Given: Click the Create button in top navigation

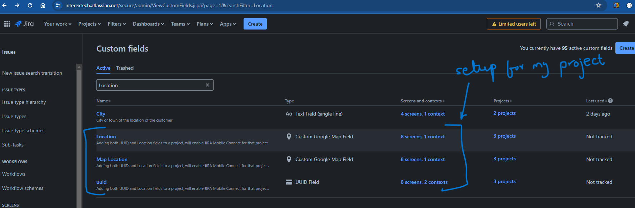Looking at the screenshot, I should click(x=255, y=24).
